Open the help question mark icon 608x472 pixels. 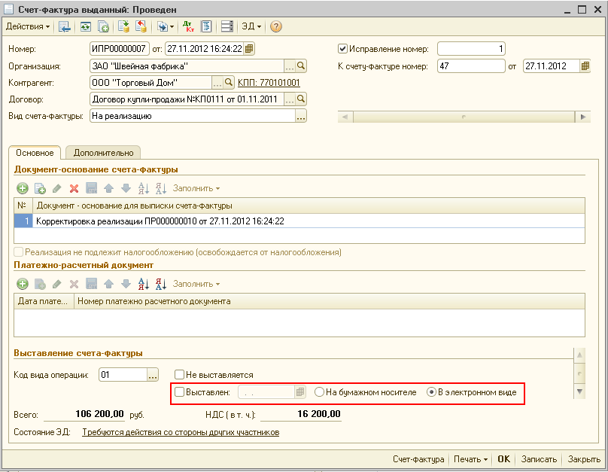tap(276, 26)
